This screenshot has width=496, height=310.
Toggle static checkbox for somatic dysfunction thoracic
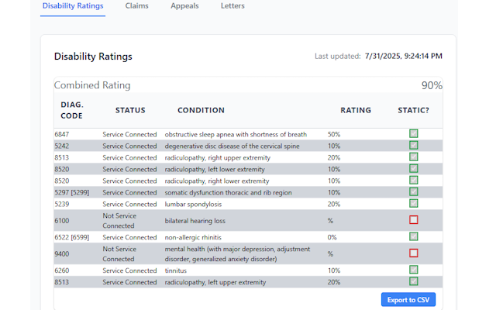point(413,191)
